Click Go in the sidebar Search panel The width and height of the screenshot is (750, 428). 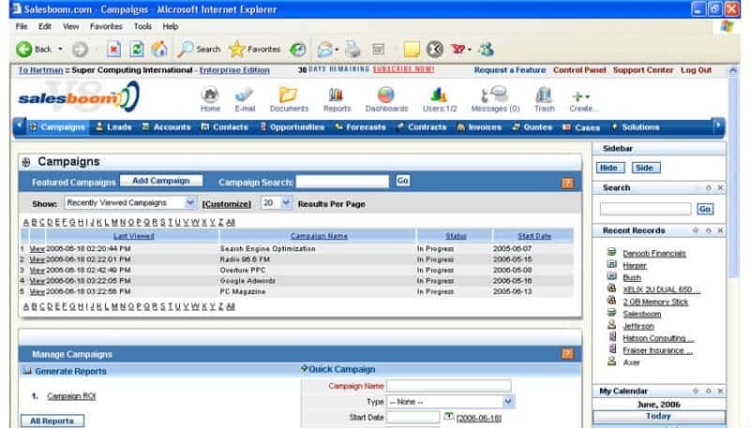tap(705, 209)
